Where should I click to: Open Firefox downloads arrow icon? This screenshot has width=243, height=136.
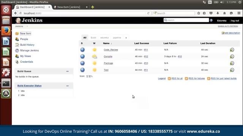(218, 13)
